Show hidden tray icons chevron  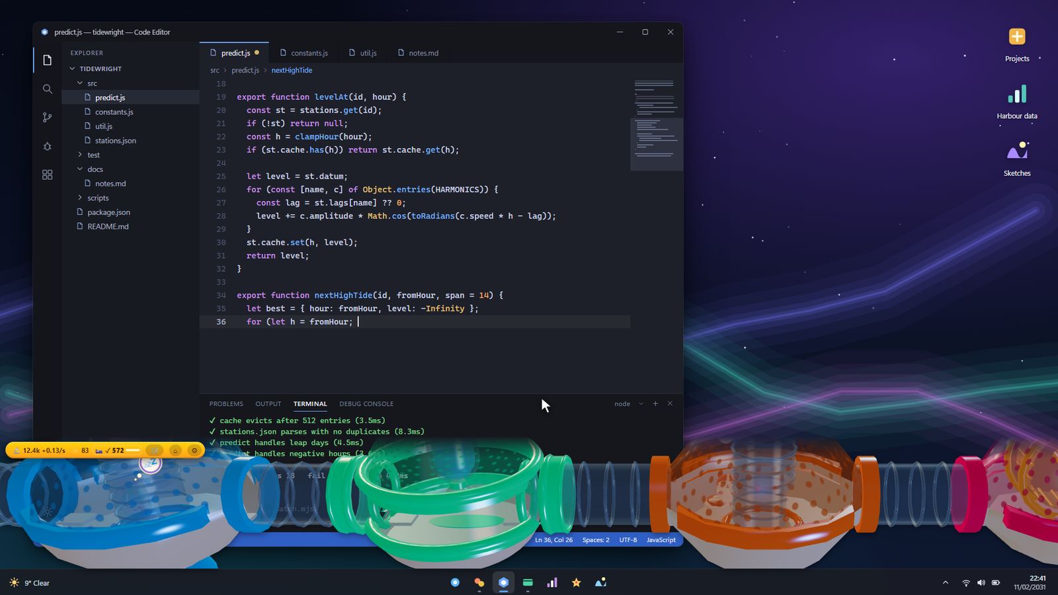pos(946,582)
